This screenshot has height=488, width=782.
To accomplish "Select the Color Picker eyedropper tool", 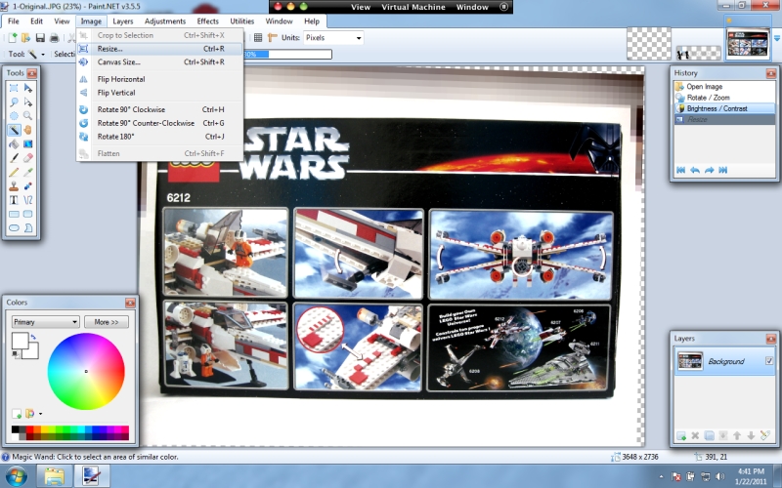I will click(x=28, y=172).
